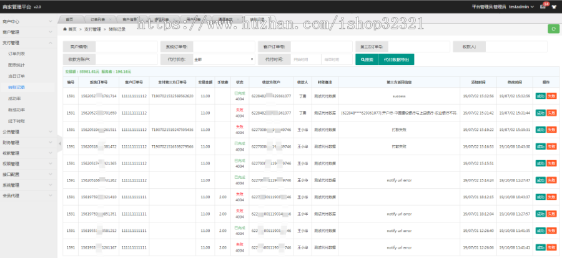Screen dimensions: 562x258
Task: Click the orange 失败 button in first row
Action: coord(551,96)
